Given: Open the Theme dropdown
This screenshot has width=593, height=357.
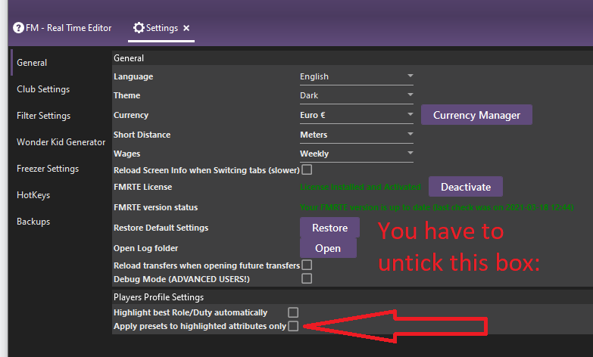Looking at the screenshot, I should tap(357, 95).
